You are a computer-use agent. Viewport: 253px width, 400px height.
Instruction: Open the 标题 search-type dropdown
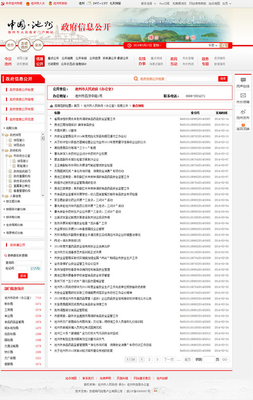[x=213, y=45]
